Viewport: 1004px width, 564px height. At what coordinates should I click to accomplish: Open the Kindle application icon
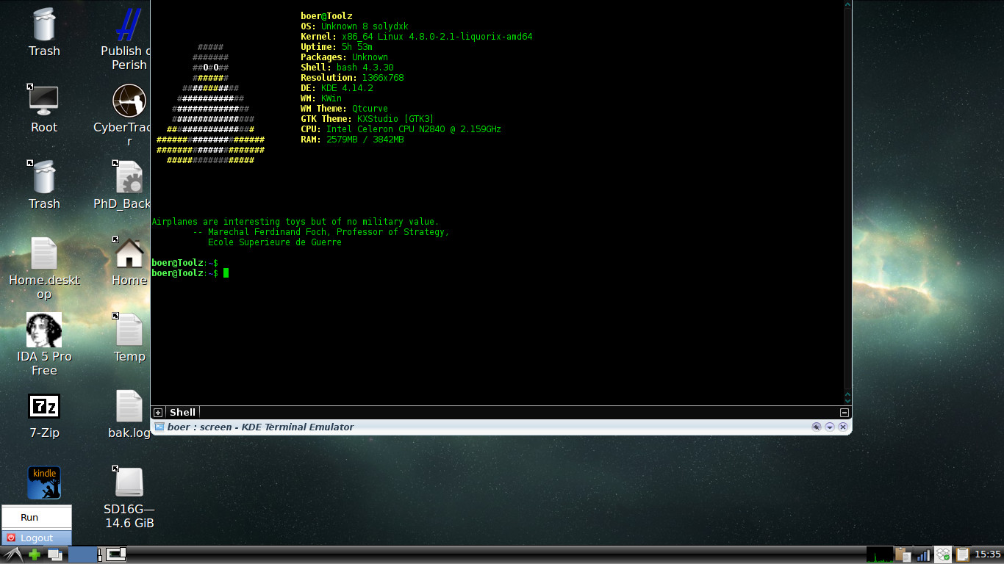44,482
